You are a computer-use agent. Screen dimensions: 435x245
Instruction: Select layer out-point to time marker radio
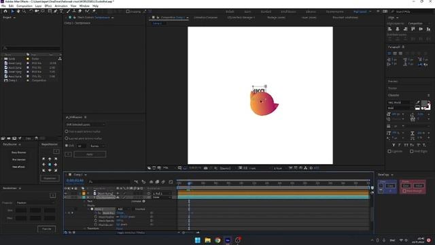coord(67,138)
